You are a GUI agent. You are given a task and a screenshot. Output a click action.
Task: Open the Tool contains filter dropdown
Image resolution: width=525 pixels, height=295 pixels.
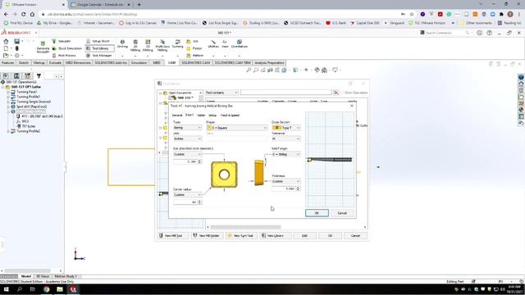pyautogui.click(x=221, y=93)
